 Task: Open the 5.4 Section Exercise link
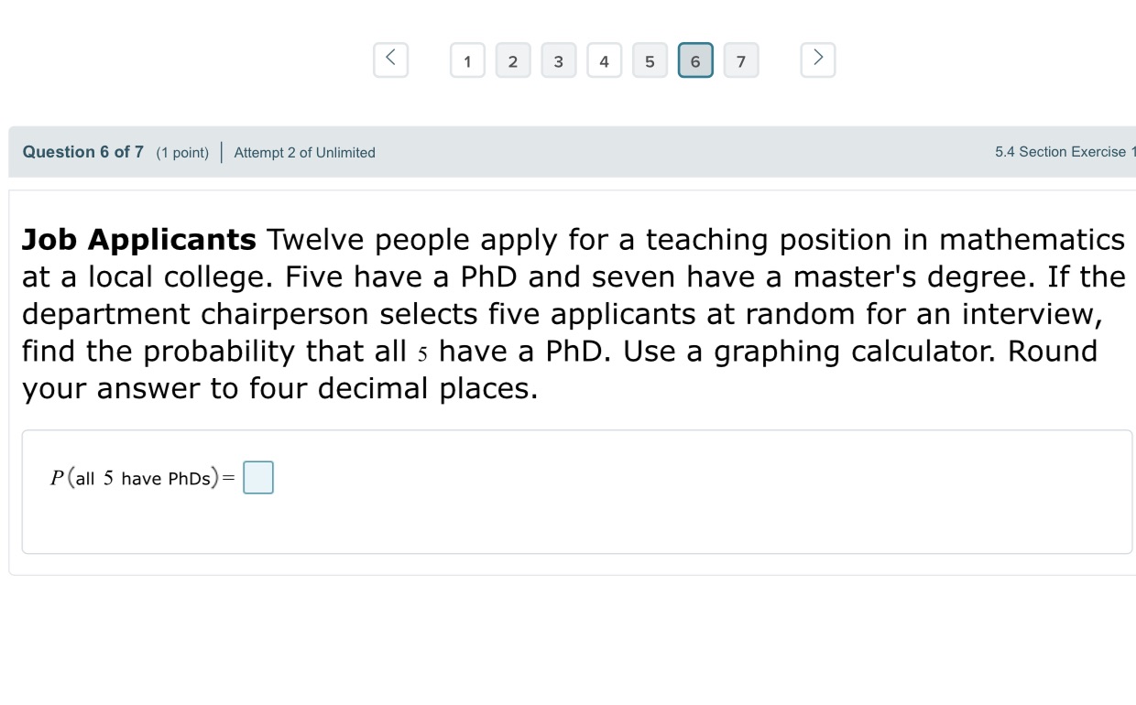(1065, 152)
